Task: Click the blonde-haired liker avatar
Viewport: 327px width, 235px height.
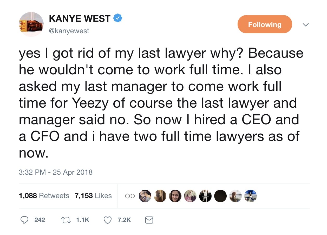Action: 190,196
